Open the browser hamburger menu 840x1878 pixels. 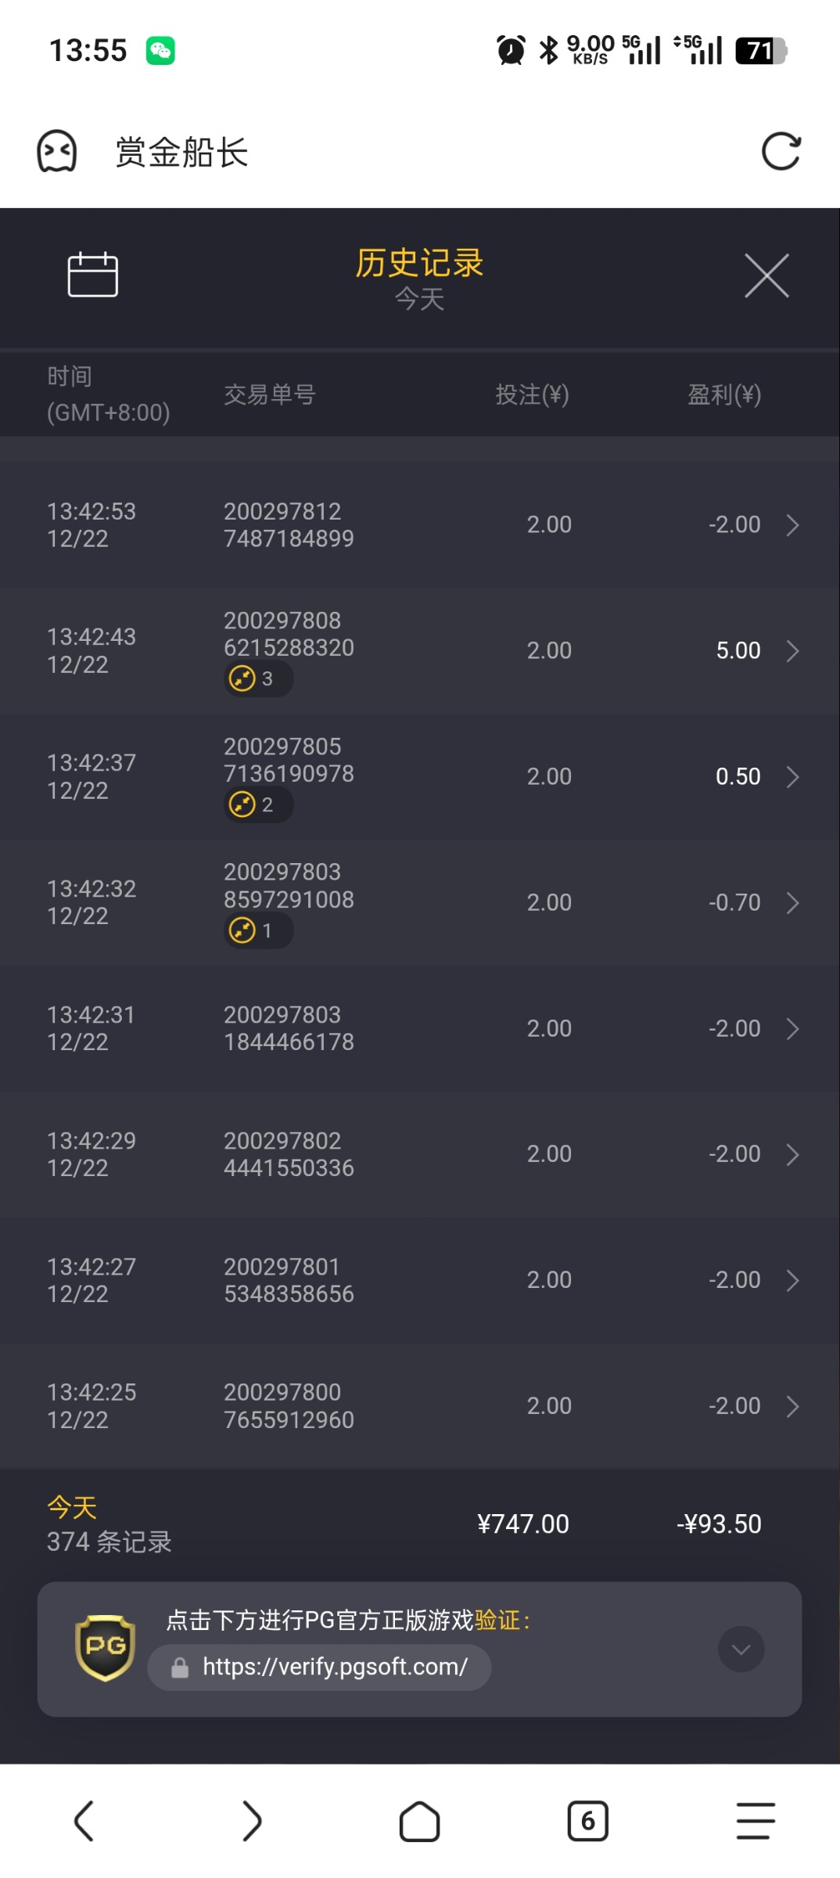click(756, 1822)
